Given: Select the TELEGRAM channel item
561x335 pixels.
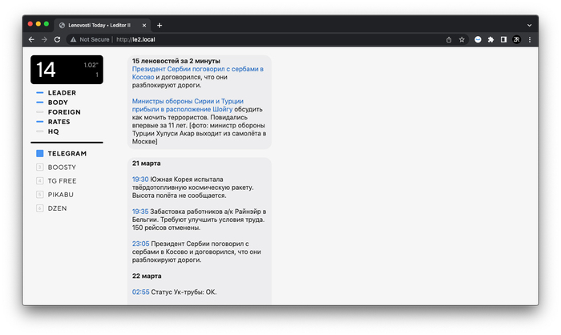Looking at the screenshot, I should coord(66,153).
